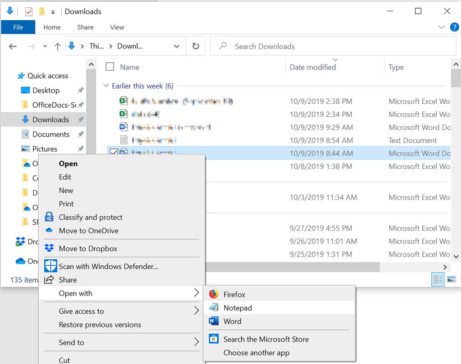The image size is (461, 364).
Task: Select Excel file modified 10/9/2019 2:38 PM
Action: [279, 101]
